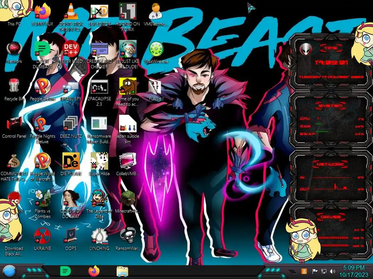
Task: Open the network status tray icon
Action: coord(324,271)
